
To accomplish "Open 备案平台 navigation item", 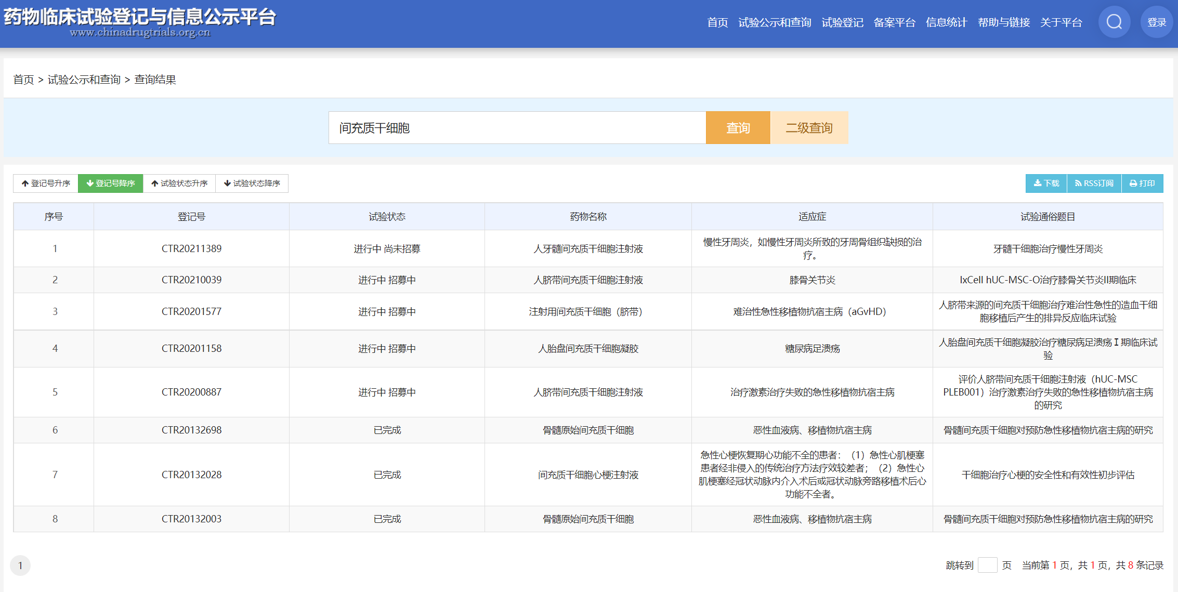I will pos(894,22).
